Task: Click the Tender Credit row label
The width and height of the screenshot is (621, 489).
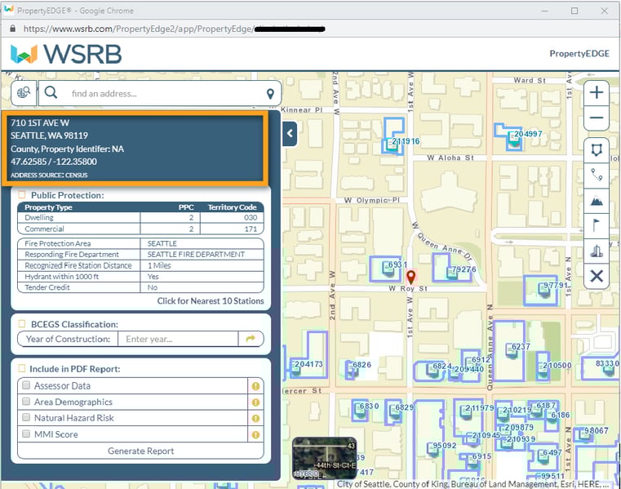Action: 47,287
